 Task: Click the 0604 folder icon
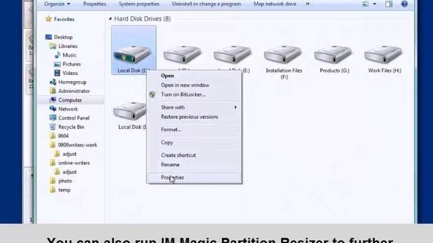(53, 136)
